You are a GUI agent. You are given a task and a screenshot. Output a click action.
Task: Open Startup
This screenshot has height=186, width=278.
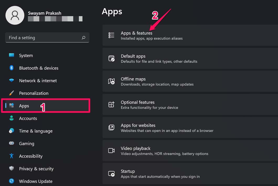[x=190, y=174]
